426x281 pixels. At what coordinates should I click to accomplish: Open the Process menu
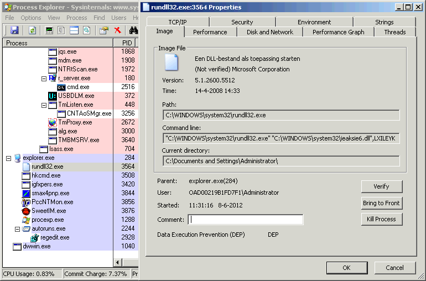pyautogui.click(x=76, y=18)
